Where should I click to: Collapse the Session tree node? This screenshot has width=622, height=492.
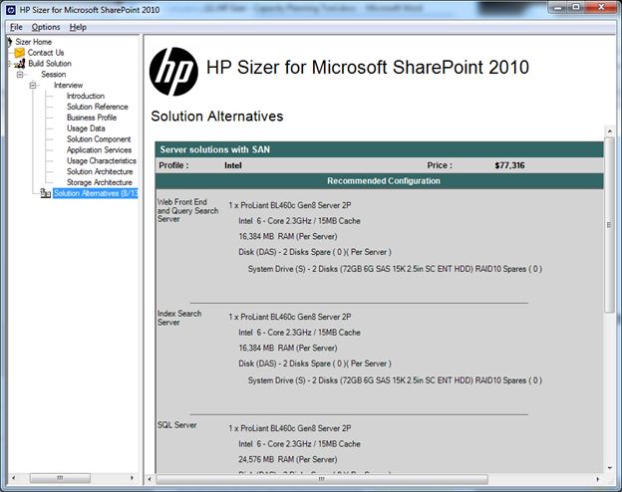(x=20, y=74)
